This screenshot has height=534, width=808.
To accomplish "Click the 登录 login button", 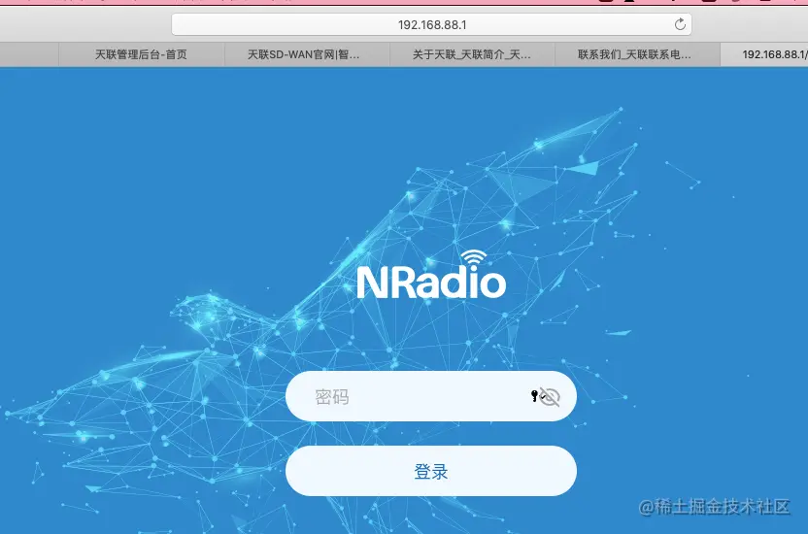I will [x=431, y=471].
